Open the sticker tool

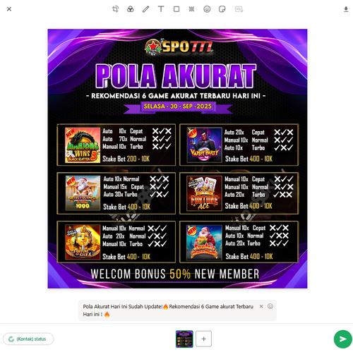click(222, 9)
